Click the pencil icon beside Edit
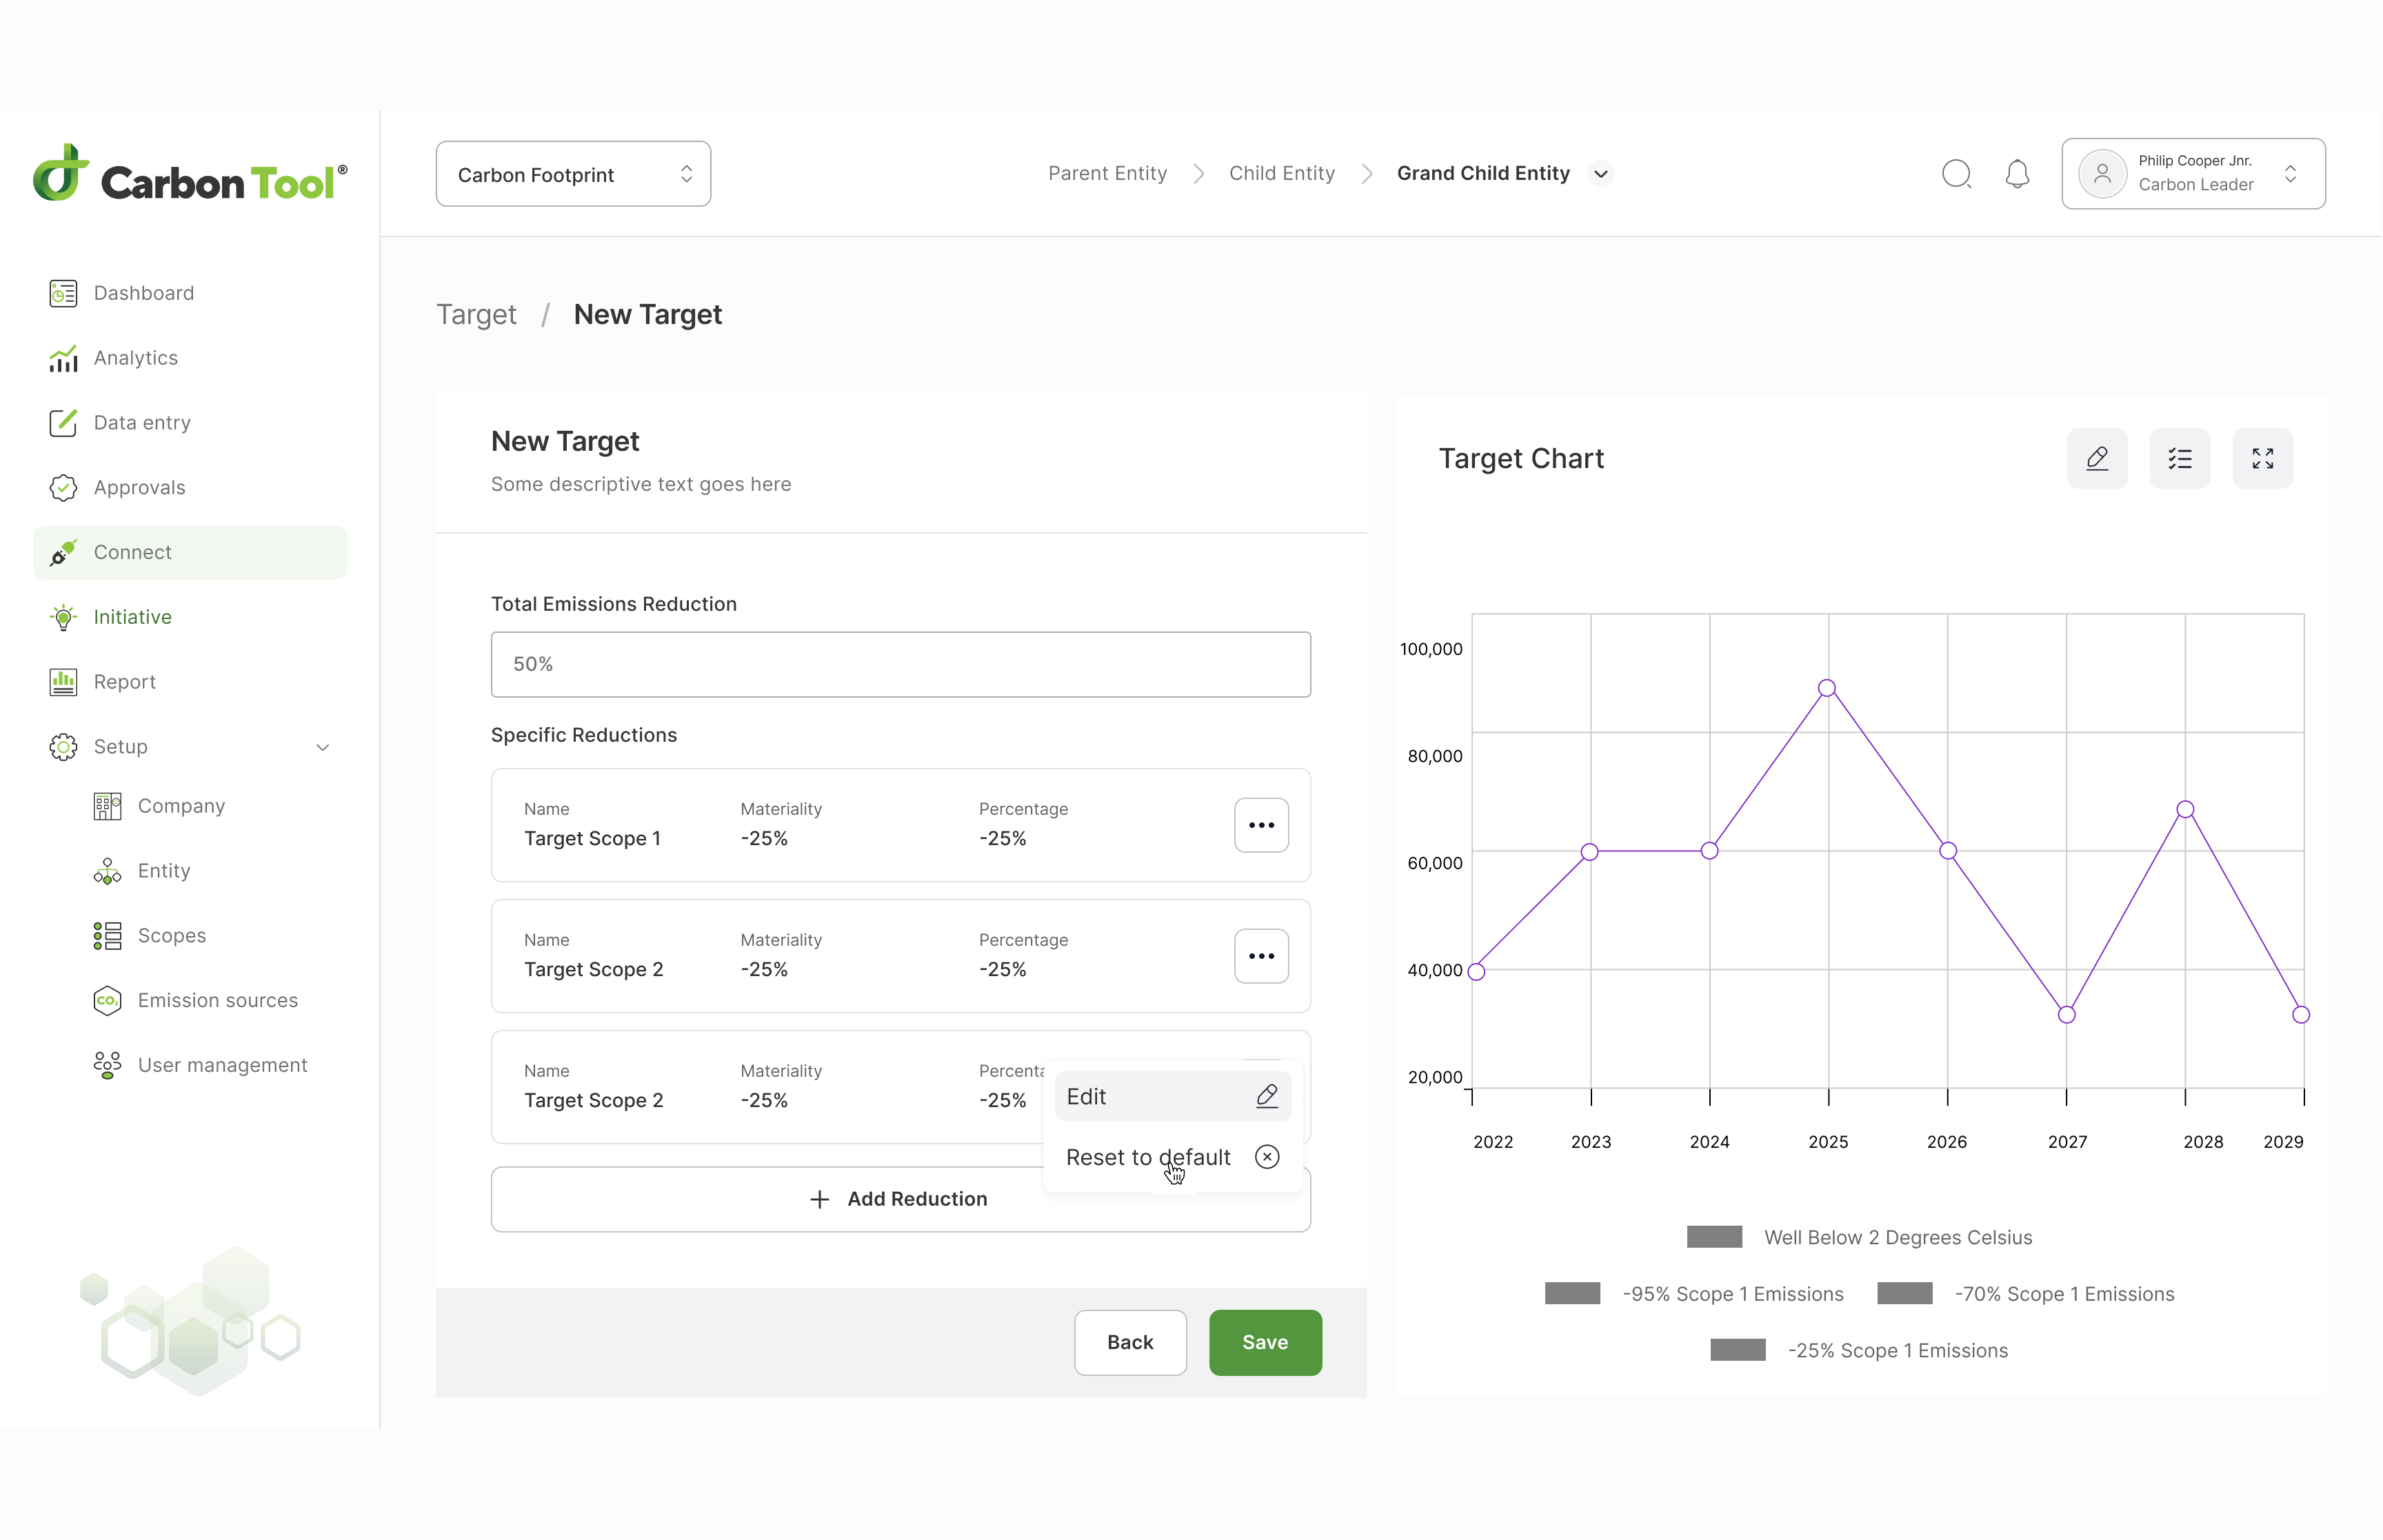2383x1540 pixels. [x=1267, y=1096]
